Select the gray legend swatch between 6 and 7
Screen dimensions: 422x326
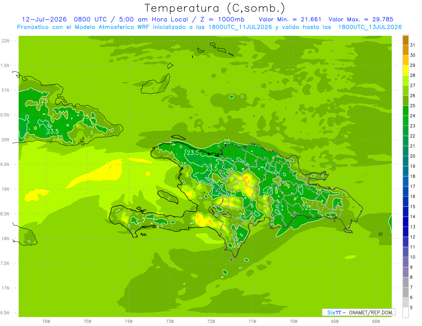pyautogui.click(x=405, y=292)
